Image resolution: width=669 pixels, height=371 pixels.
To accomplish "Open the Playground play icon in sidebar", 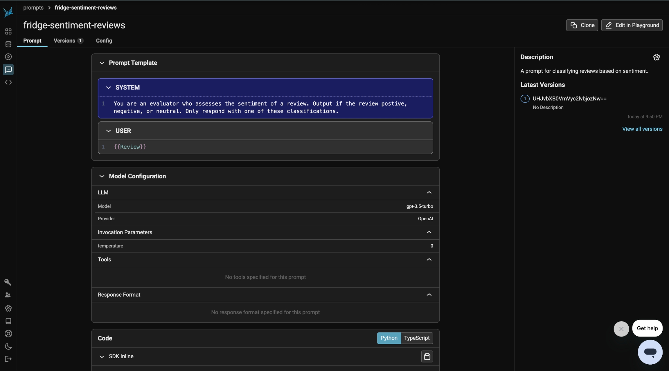I will [x=8, y=57].
